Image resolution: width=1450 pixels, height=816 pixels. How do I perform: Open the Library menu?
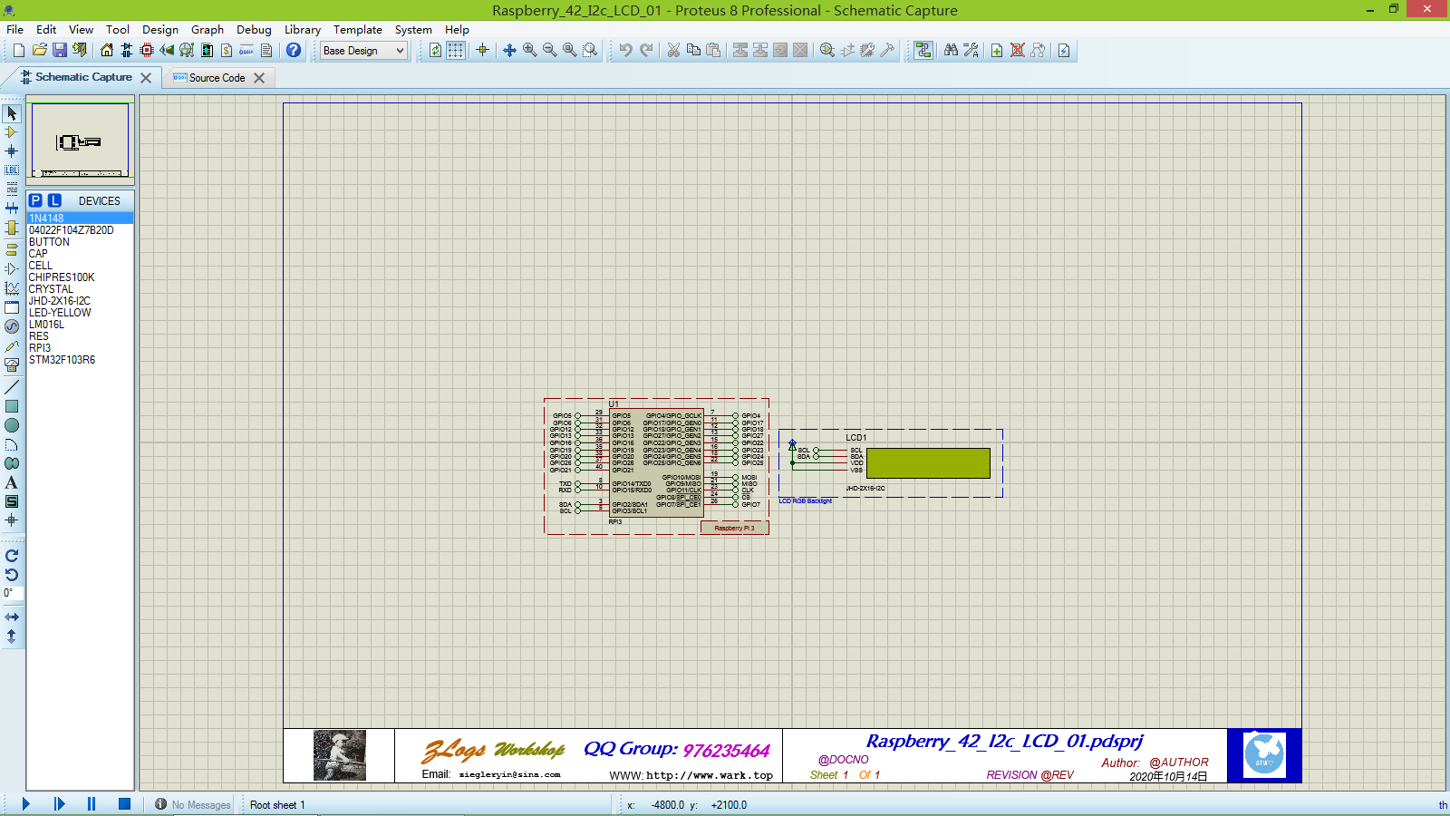302,29
